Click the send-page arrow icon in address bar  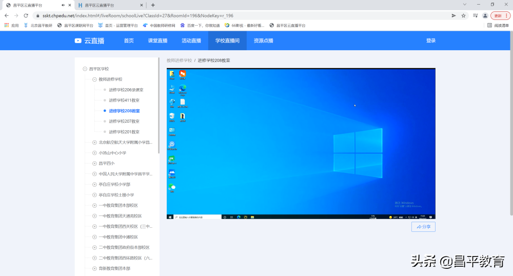[453, 15]
